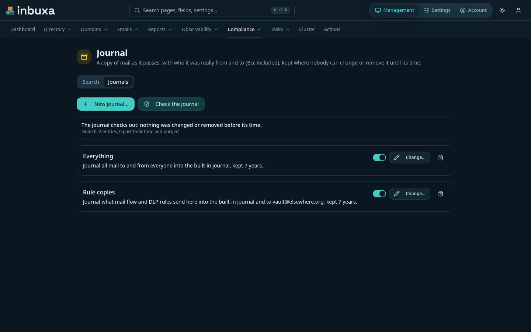531x332 pixels.
Task: Go to the Dashboard page
Action: [x=23, y=30]
